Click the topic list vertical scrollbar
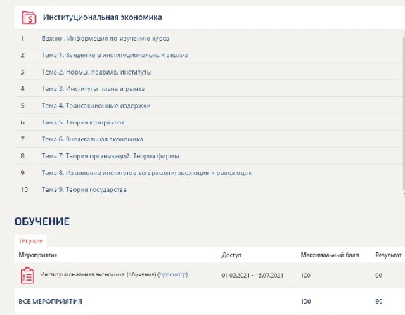 click(404, 114)
